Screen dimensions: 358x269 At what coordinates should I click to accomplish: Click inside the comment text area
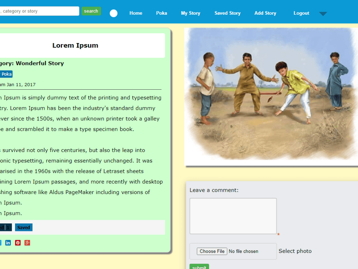[233, 216]
